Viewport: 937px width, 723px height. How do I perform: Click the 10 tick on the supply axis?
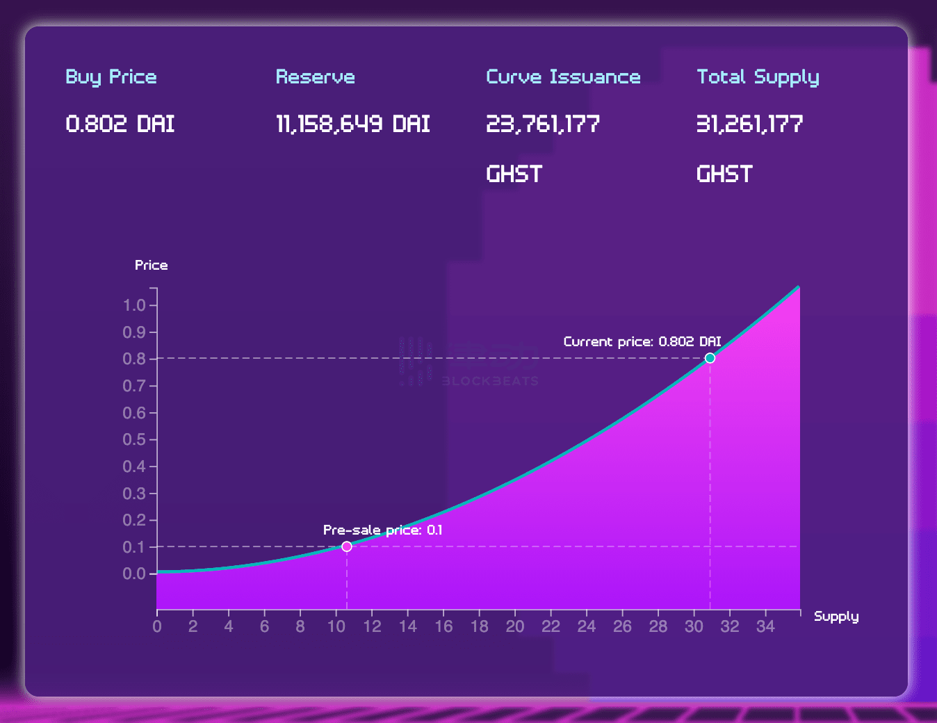pos(336,626)
